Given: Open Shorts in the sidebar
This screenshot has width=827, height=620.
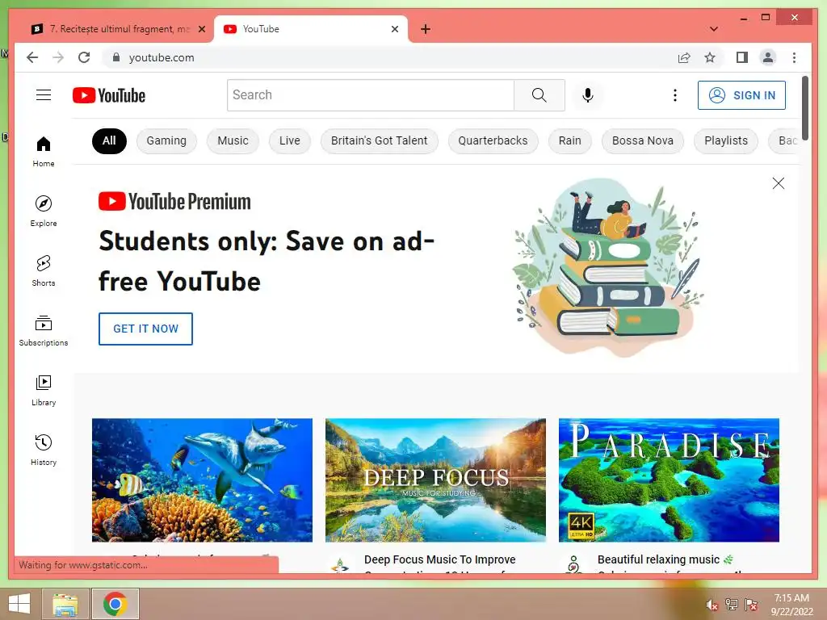Looking at the screenshot, I should [44, 271].
